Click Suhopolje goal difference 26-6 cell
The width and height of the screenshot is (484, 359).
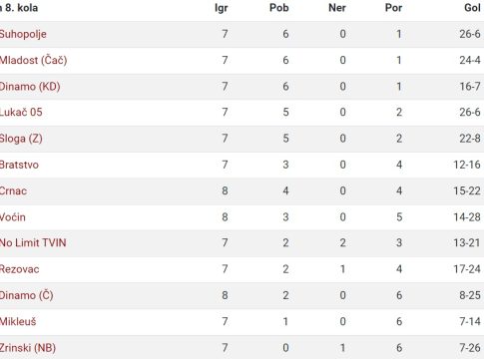pos(470,34)
